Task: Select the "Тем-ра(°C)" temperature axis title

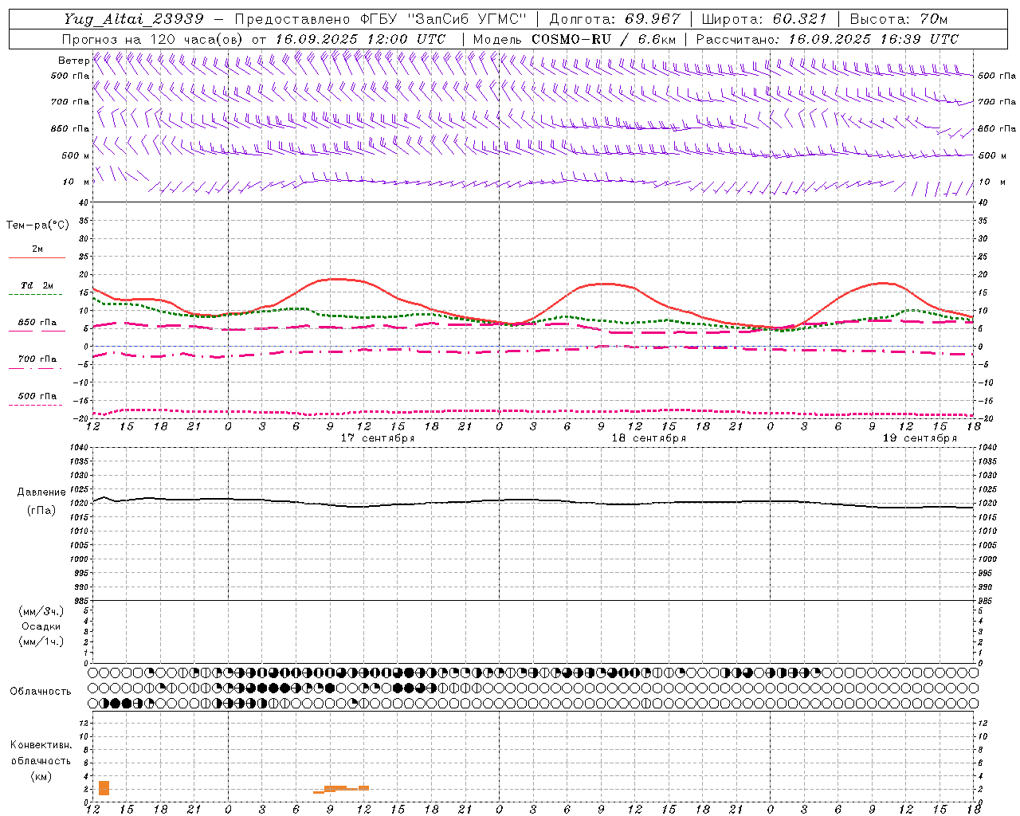Action: 37,226
